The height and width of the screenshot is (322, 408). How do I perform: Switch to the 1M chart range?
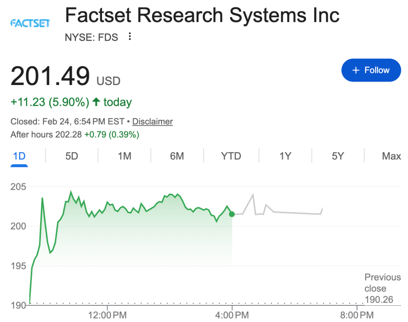pyautogui.click(x=124, y=156)
